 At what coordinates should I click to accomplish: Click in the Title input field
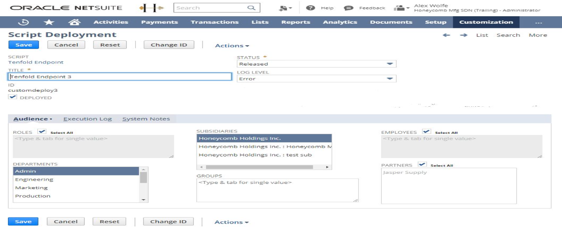click(120, 76)
